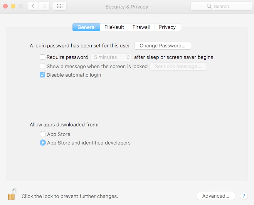Screen dimensions: 254x205
Task: Open the Advanced settings button
Action: tap(216, 196)
